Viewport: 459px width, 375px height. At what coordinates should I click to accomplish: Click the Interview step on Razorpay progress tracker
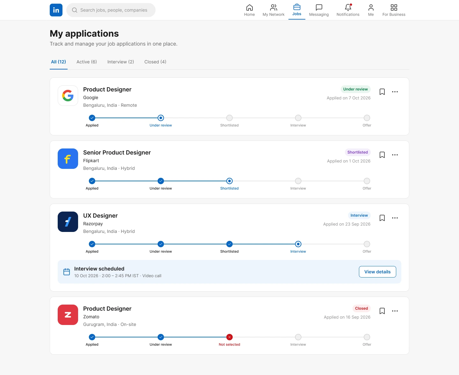298,244
